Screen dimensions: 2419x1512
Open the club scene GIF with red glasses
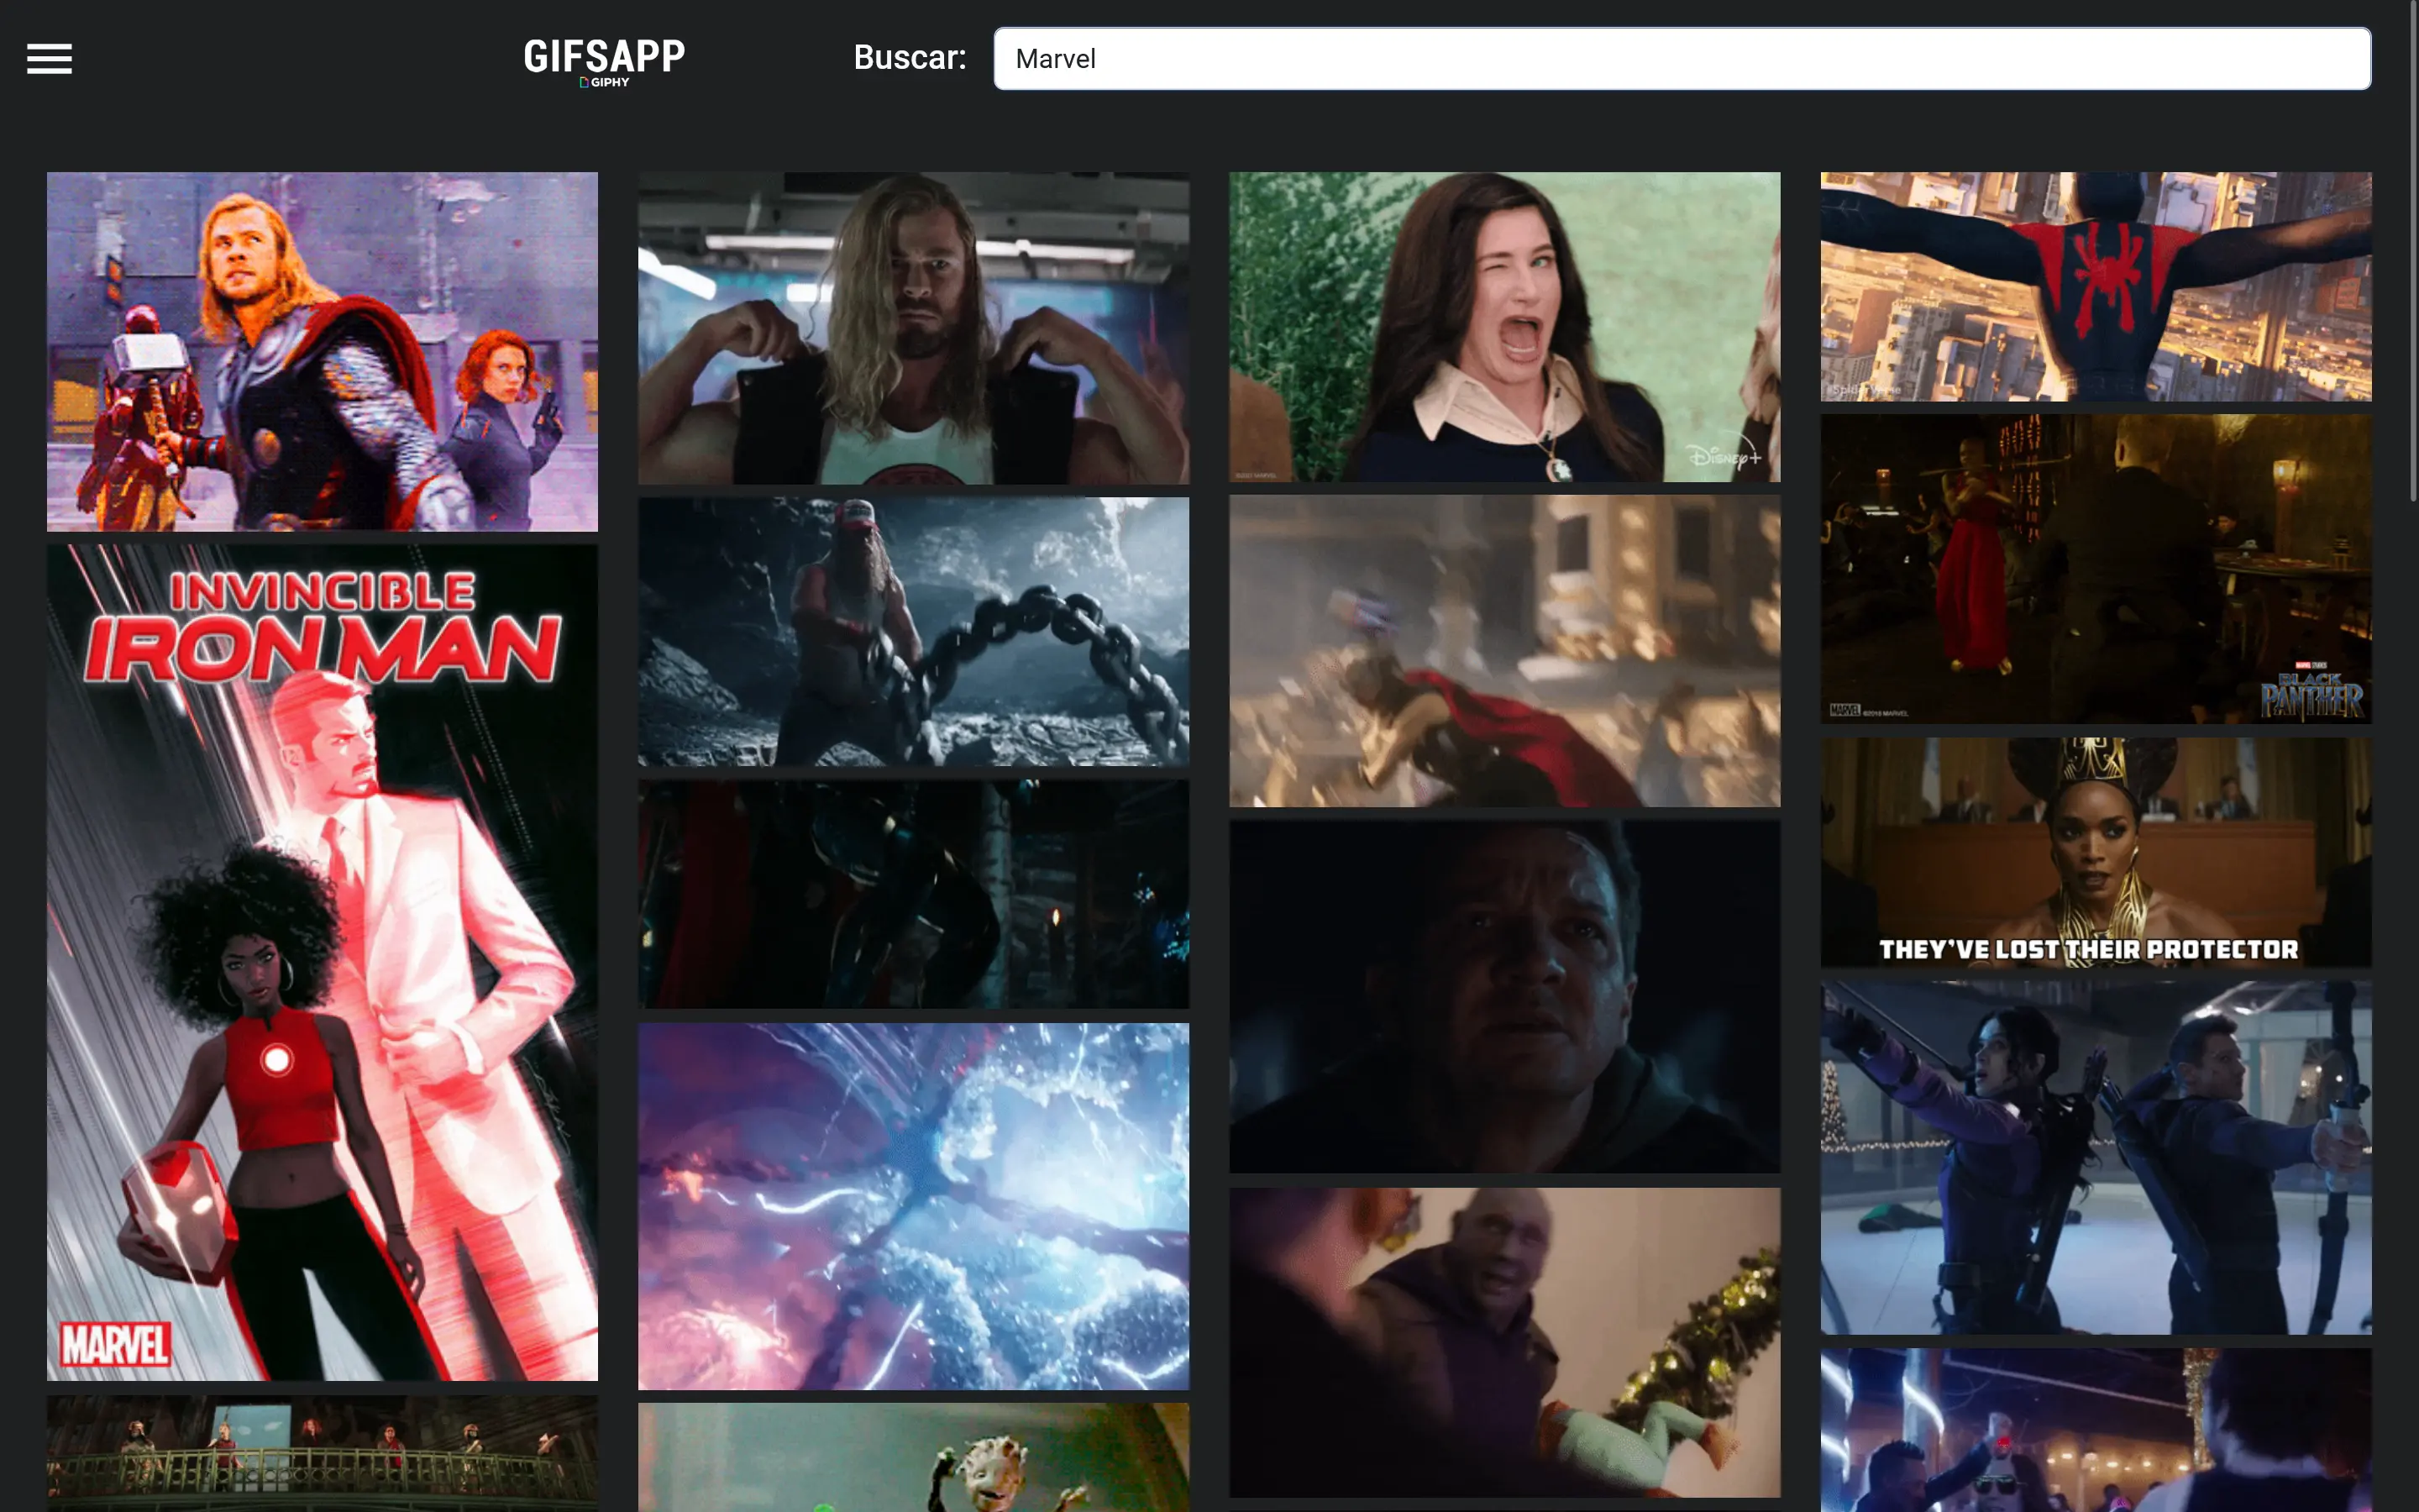coord(2095,1430)
